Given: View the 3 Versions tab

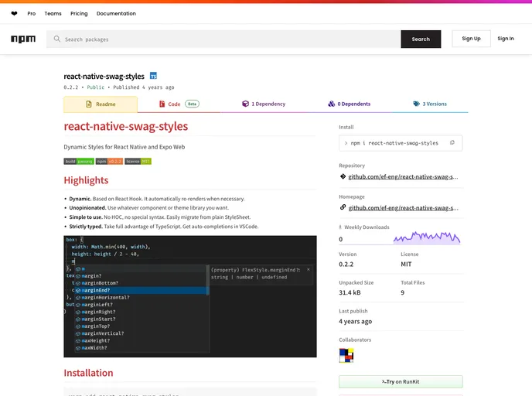Looking at the screenshot, I should (x=430, y=104).
